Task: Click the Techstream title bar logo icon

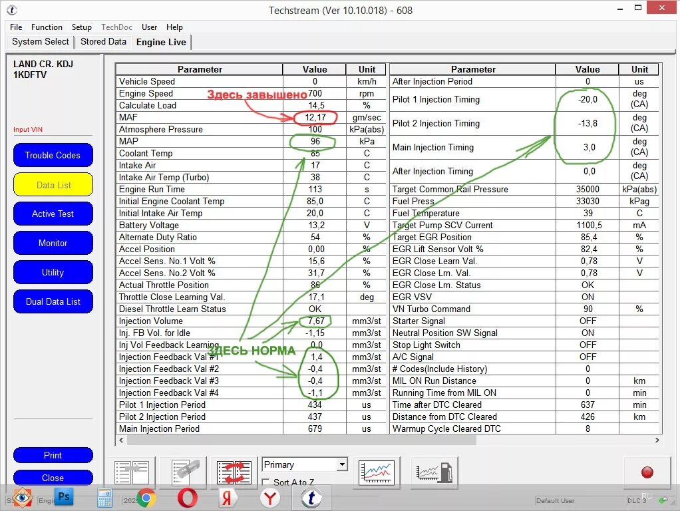Action: click(12, 9)
